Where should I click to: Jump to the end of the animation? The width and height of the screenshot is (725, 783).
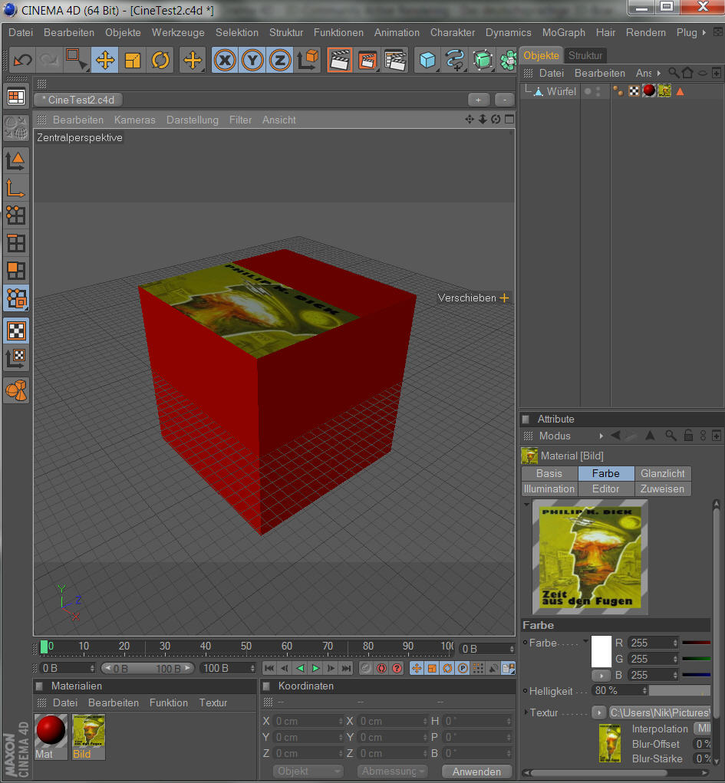tap(346, 668)
